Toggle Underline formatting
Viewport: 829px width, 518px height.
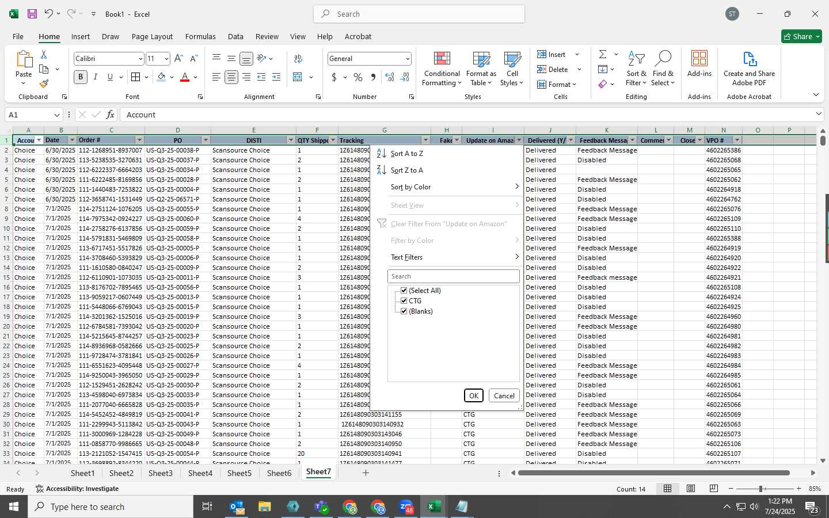pos(110,77)
